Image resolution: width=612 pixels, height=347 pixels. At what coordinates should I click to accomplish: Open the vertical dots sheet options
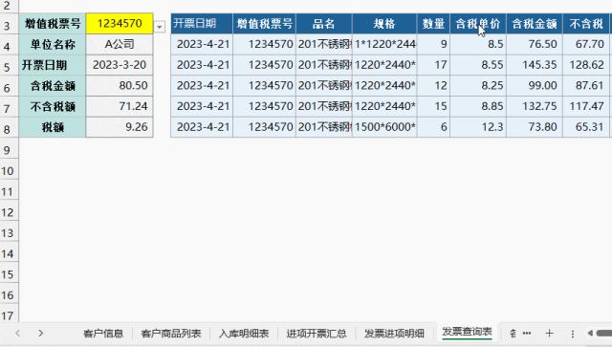point(572,334)
